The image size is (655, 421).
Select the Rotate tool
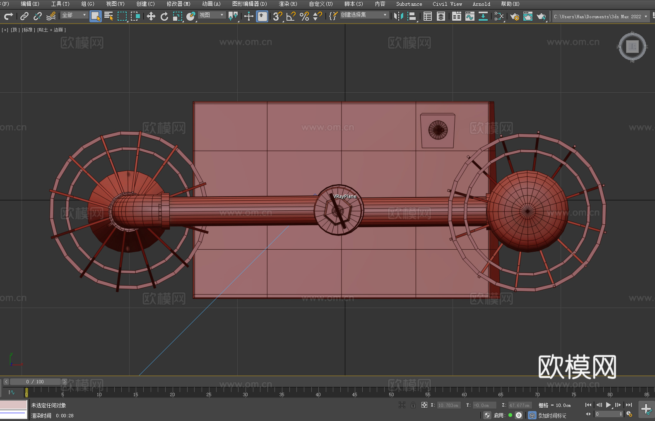click(x=164, y=16)
